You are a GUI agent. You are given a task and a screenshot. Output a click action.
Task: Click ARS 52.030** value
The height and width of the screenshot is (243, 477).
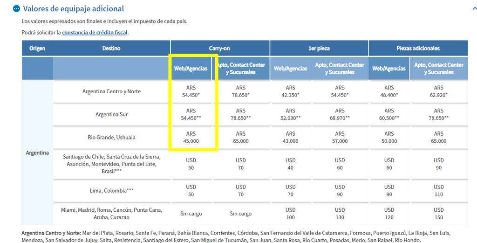point(291,114)
